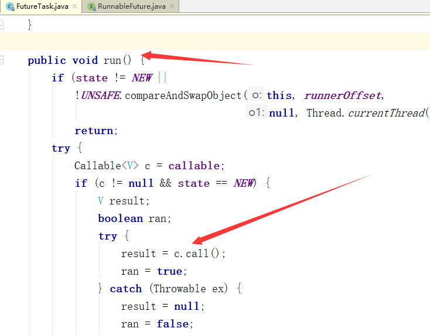Close the RunnableFuture.java tab
Viewport: 430px width, 335px height.
click(x=172, y=6)
